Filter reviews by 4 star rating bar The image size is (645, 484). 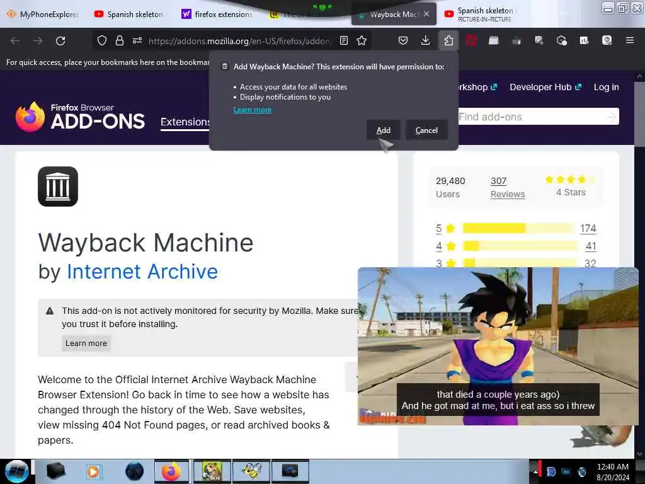tap(520, 246)
